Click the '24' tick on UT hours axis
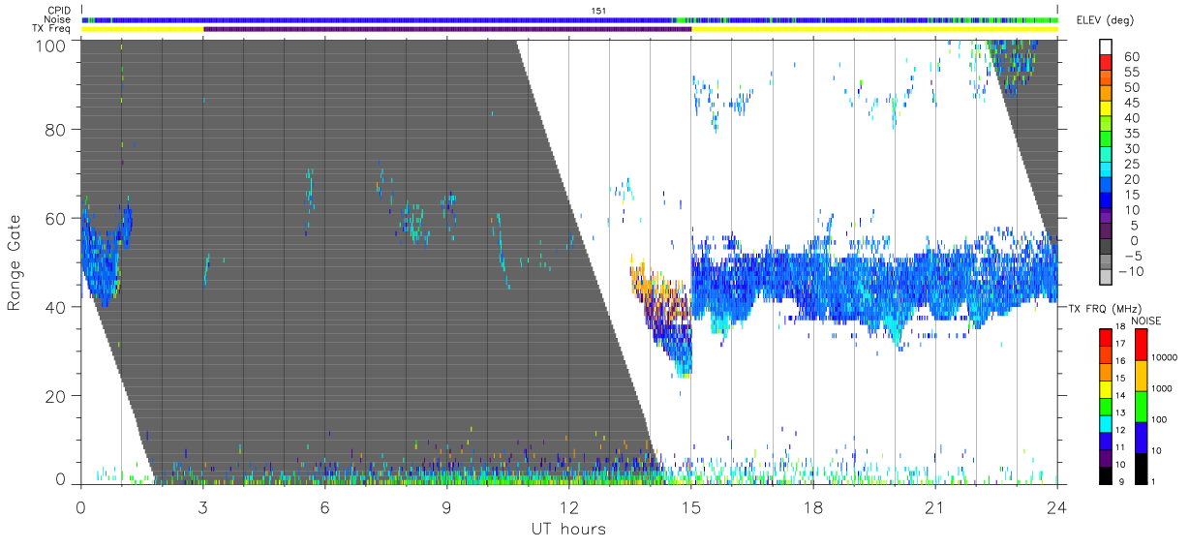Viewport: 1189px width, 549px height. (1056, 507)
